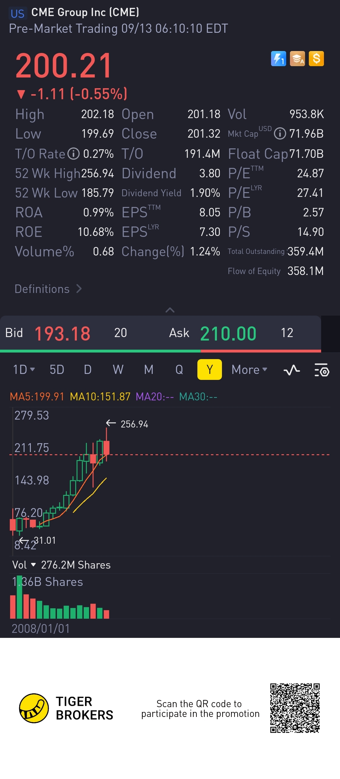Tap the MA20:-- indicator label
This screenshot has width=340, height=779.
click(155, 397)
